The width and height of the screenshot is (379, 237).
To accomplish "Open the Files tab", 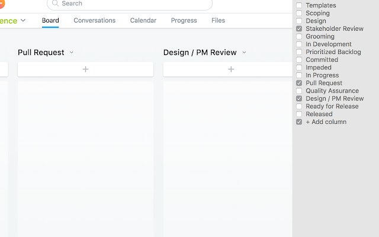I will [219, 20].
